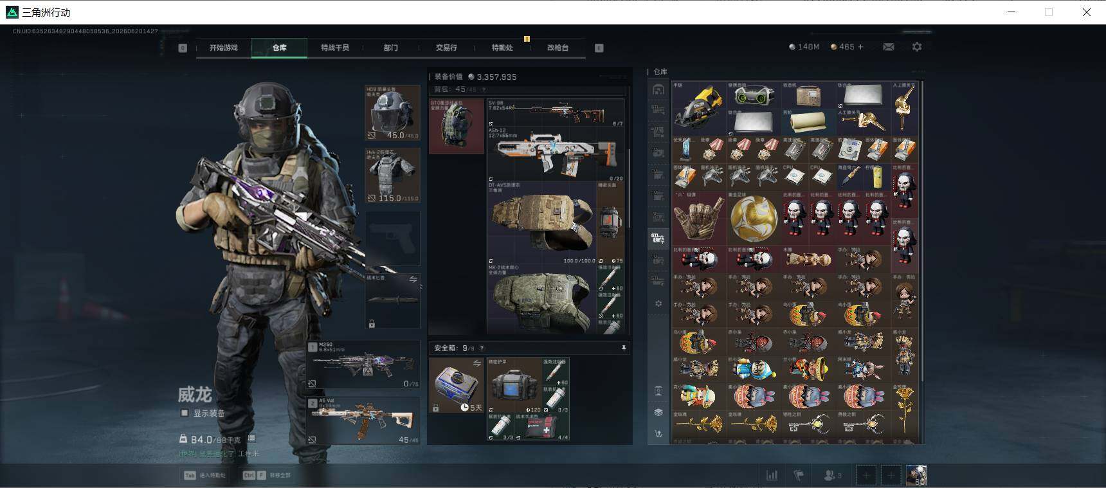The width and height of the screenshot is (1106, 488).
Task: Switch to the 特战干员 tab
Action: [x=335, y=48]
